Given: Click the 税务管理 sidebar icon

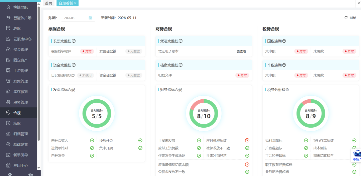Looking at the screenshot, I should 8,102.
